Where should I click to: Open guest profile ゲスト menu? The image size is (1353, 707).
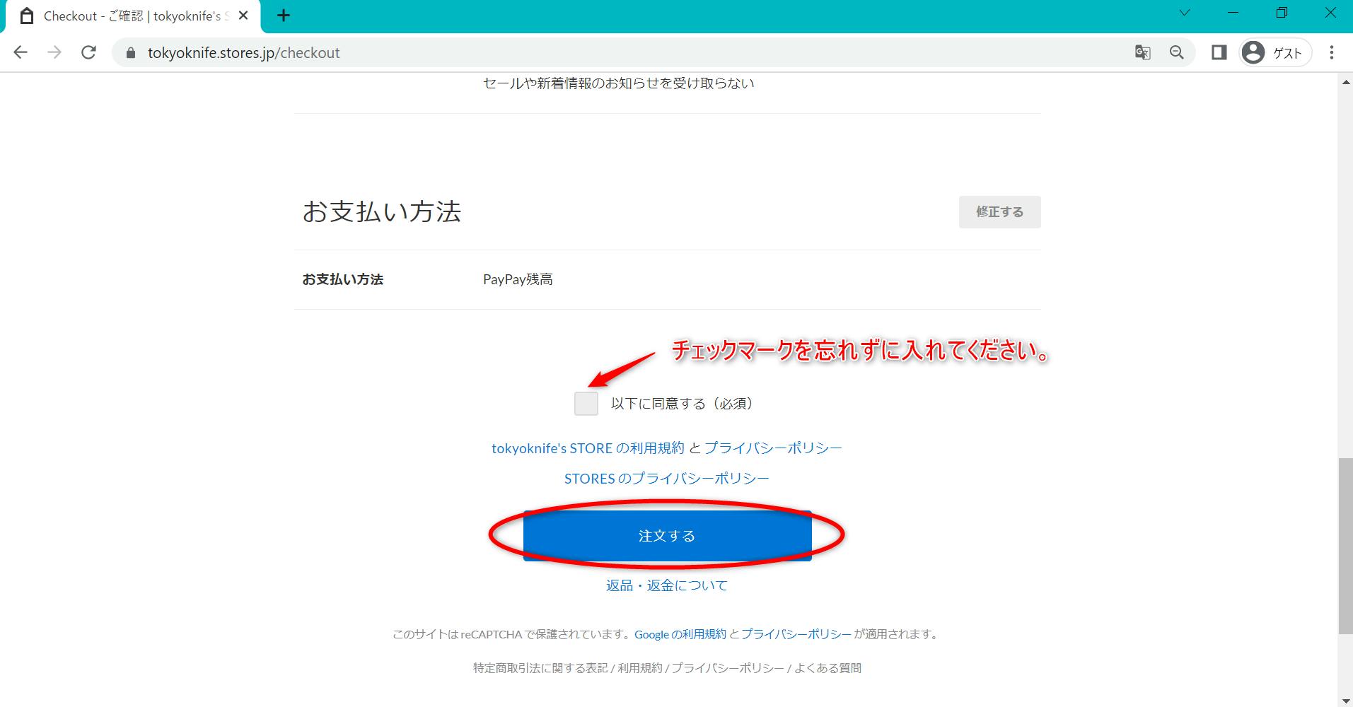(x=1274, y=52)
